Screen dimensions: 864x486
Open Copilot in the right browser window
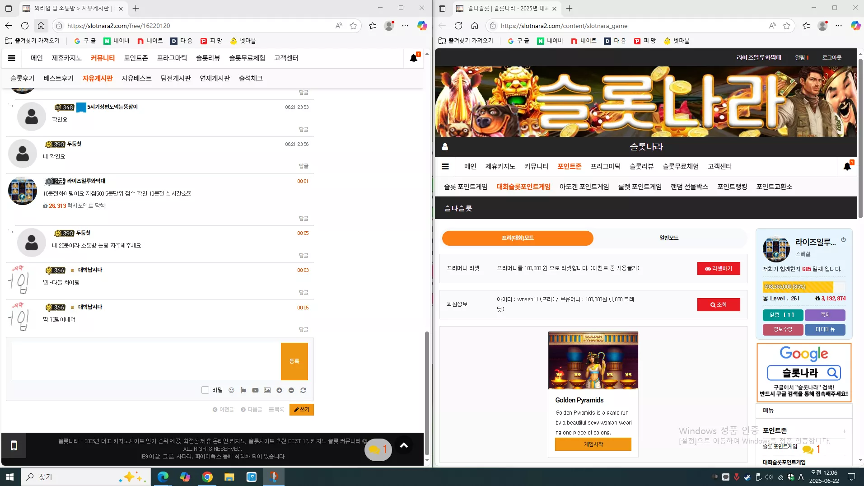(x=855, y=26)
